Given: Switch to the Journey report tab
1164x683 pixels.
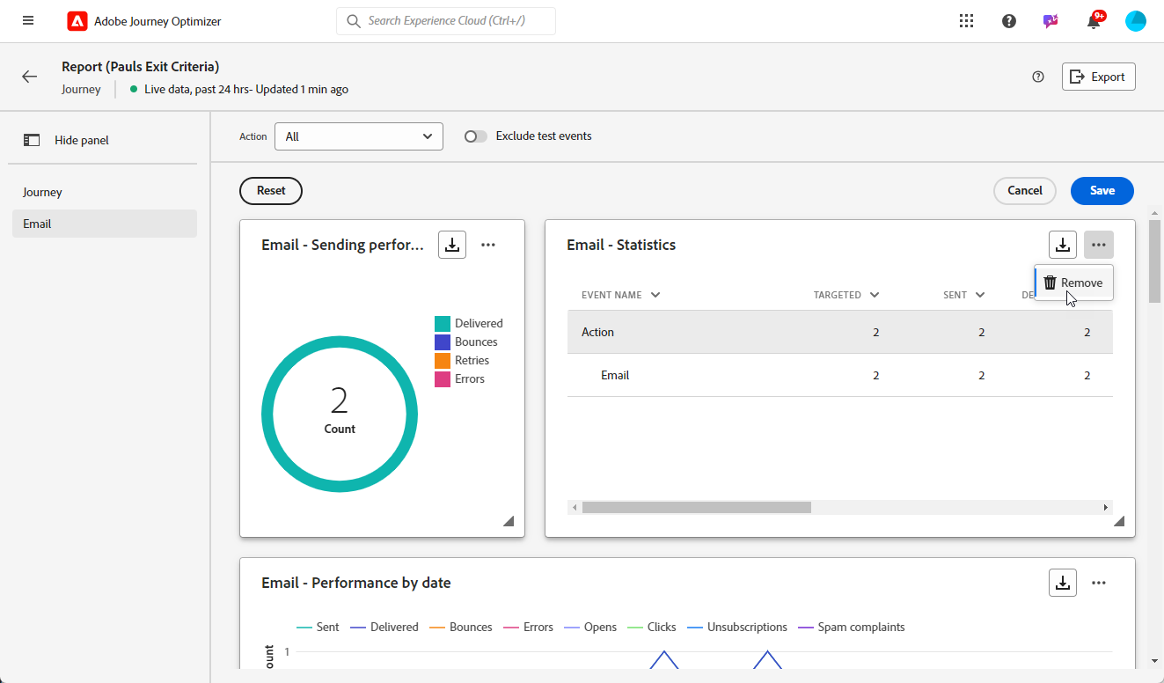Looking at the screenshot, I should click(x=42, y=192).
